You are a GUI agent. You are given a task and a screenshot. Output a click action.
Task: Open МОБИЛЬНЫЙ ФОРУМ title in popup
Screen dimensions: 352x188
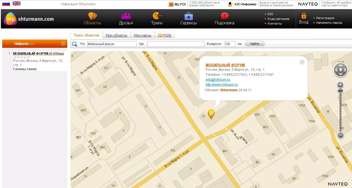coord(225,65)
